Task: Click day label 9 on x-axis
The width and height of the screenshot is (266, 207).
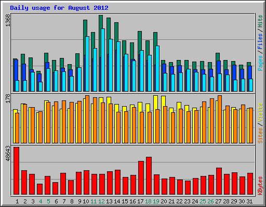Action: tap(79, 201)
